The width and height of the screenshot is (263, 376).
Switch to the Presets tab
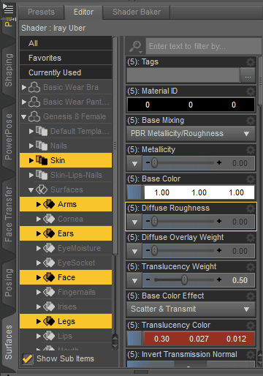pos(41,12)
